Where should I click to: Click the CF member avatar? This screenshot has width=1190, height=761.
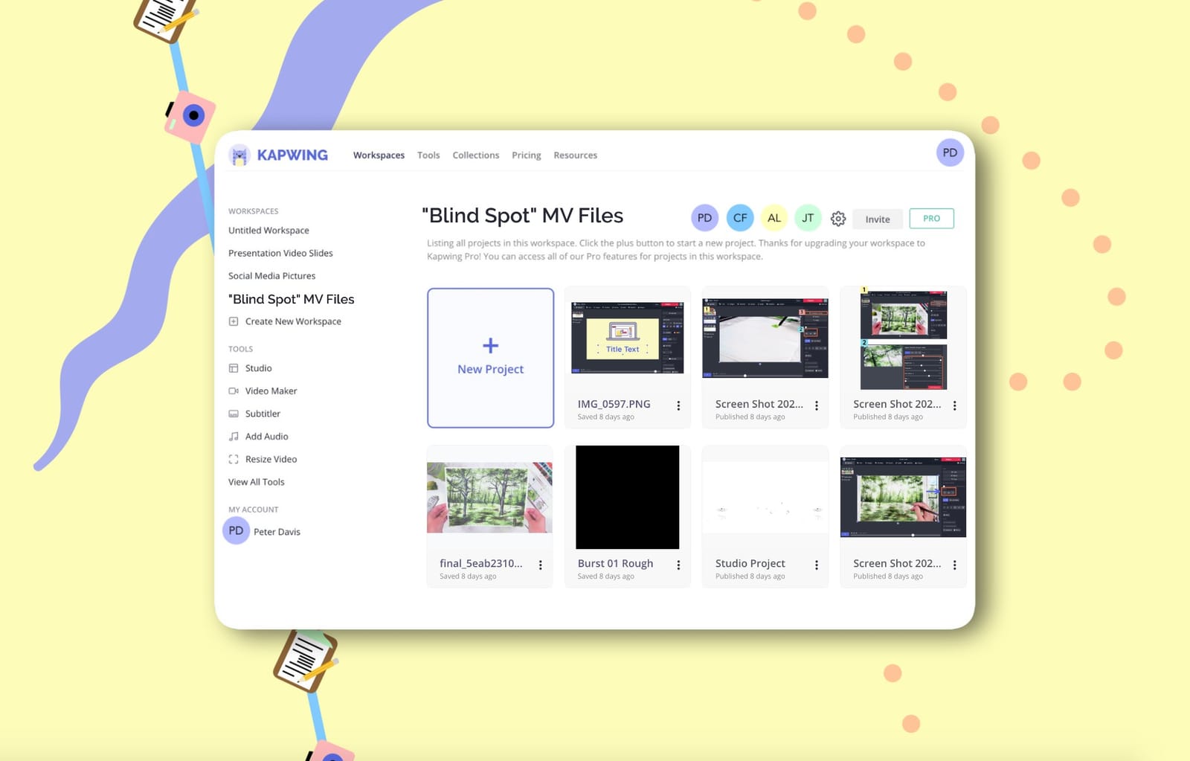[740, 218]
